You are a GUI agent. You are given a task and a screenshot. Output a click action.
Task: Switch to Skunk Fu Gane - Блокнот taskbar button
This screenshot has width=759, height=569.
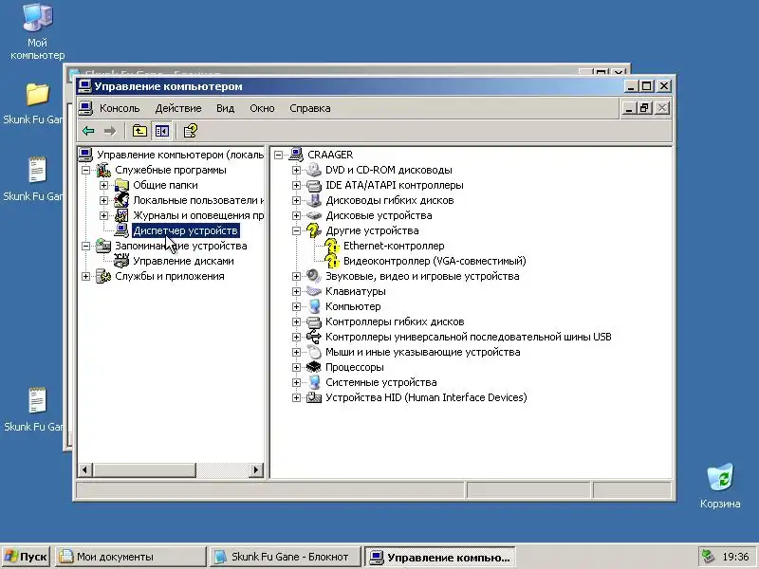[286, 557]
